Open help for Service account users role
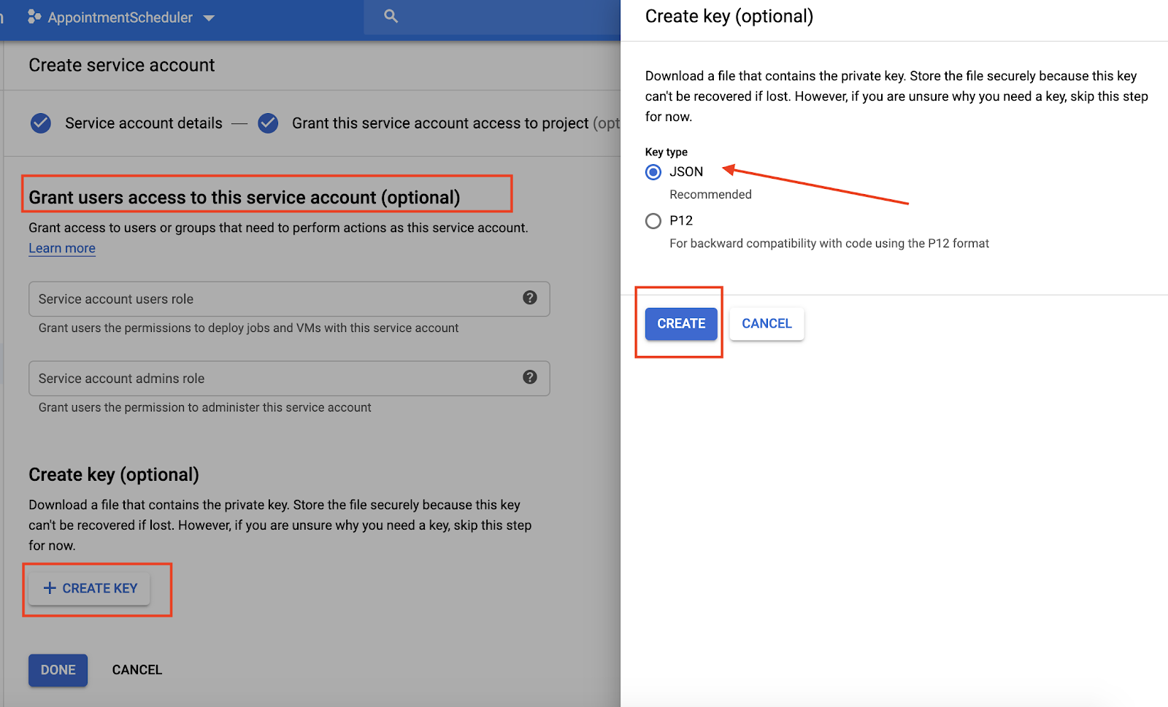 coord(530,298)
